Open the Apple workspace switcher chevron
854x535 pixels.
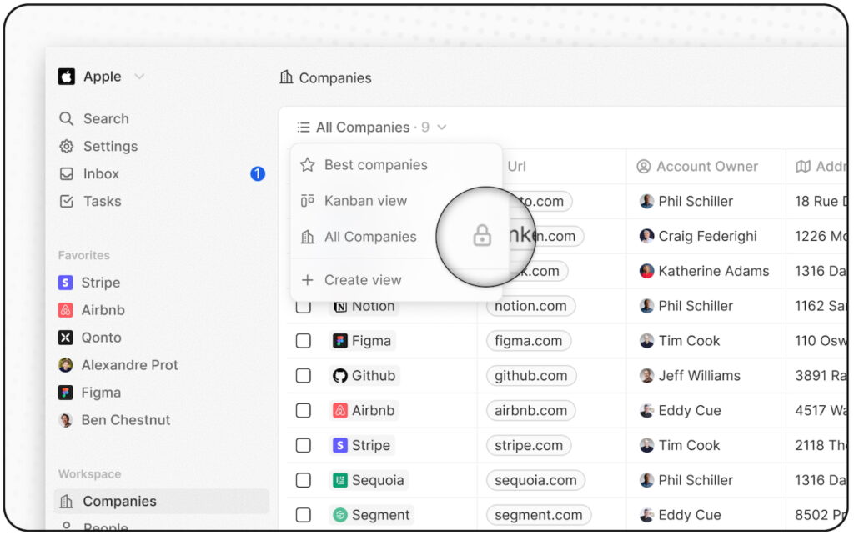[x=139, y=77]
